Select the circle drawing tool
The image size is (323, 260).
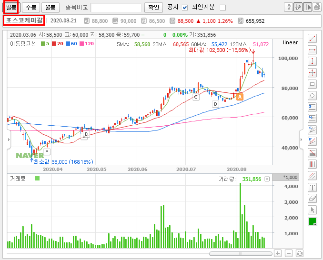click(313, 96)
